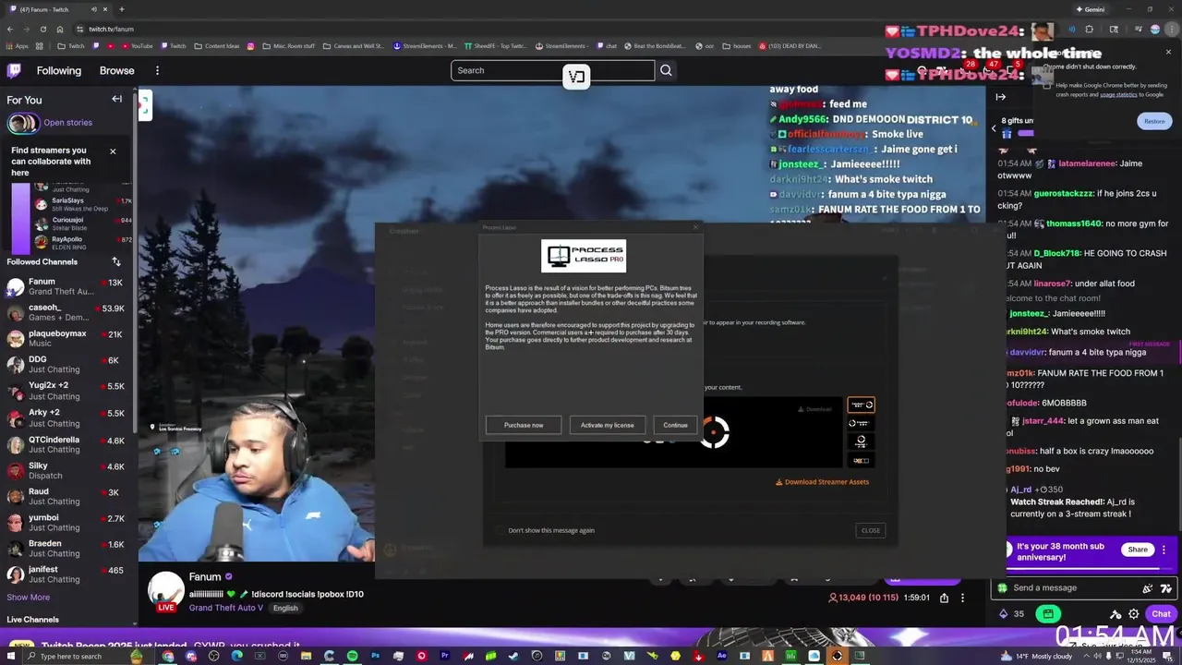
Task: Open the Misc. Room stuff bookmark folder
Action: click(288, 45)
